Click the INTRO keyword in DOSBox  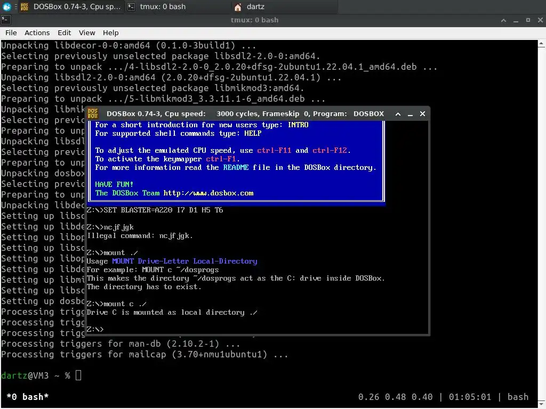click(298, 125)
